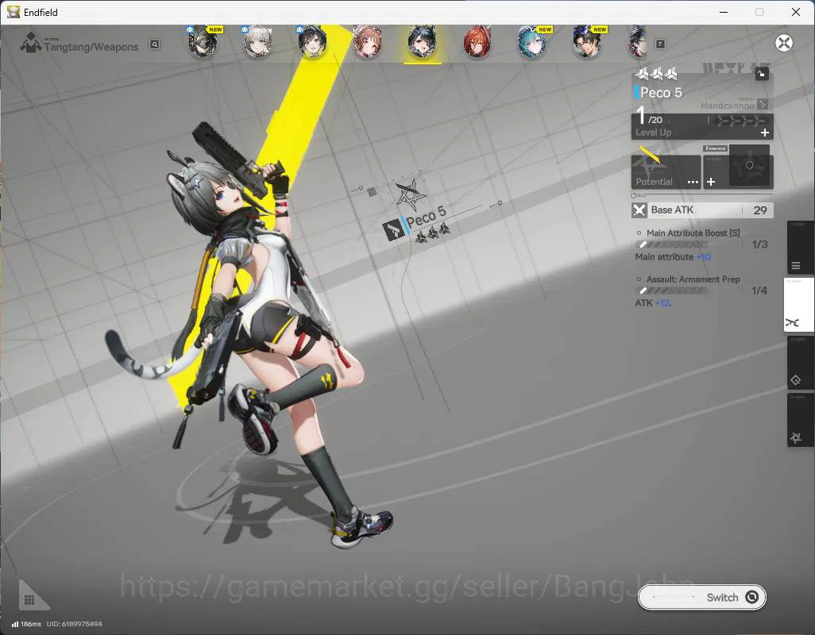Select the Main Attribute Boost [S] skill
Viewport: 815px width, 635px height.
pos(693,233)
